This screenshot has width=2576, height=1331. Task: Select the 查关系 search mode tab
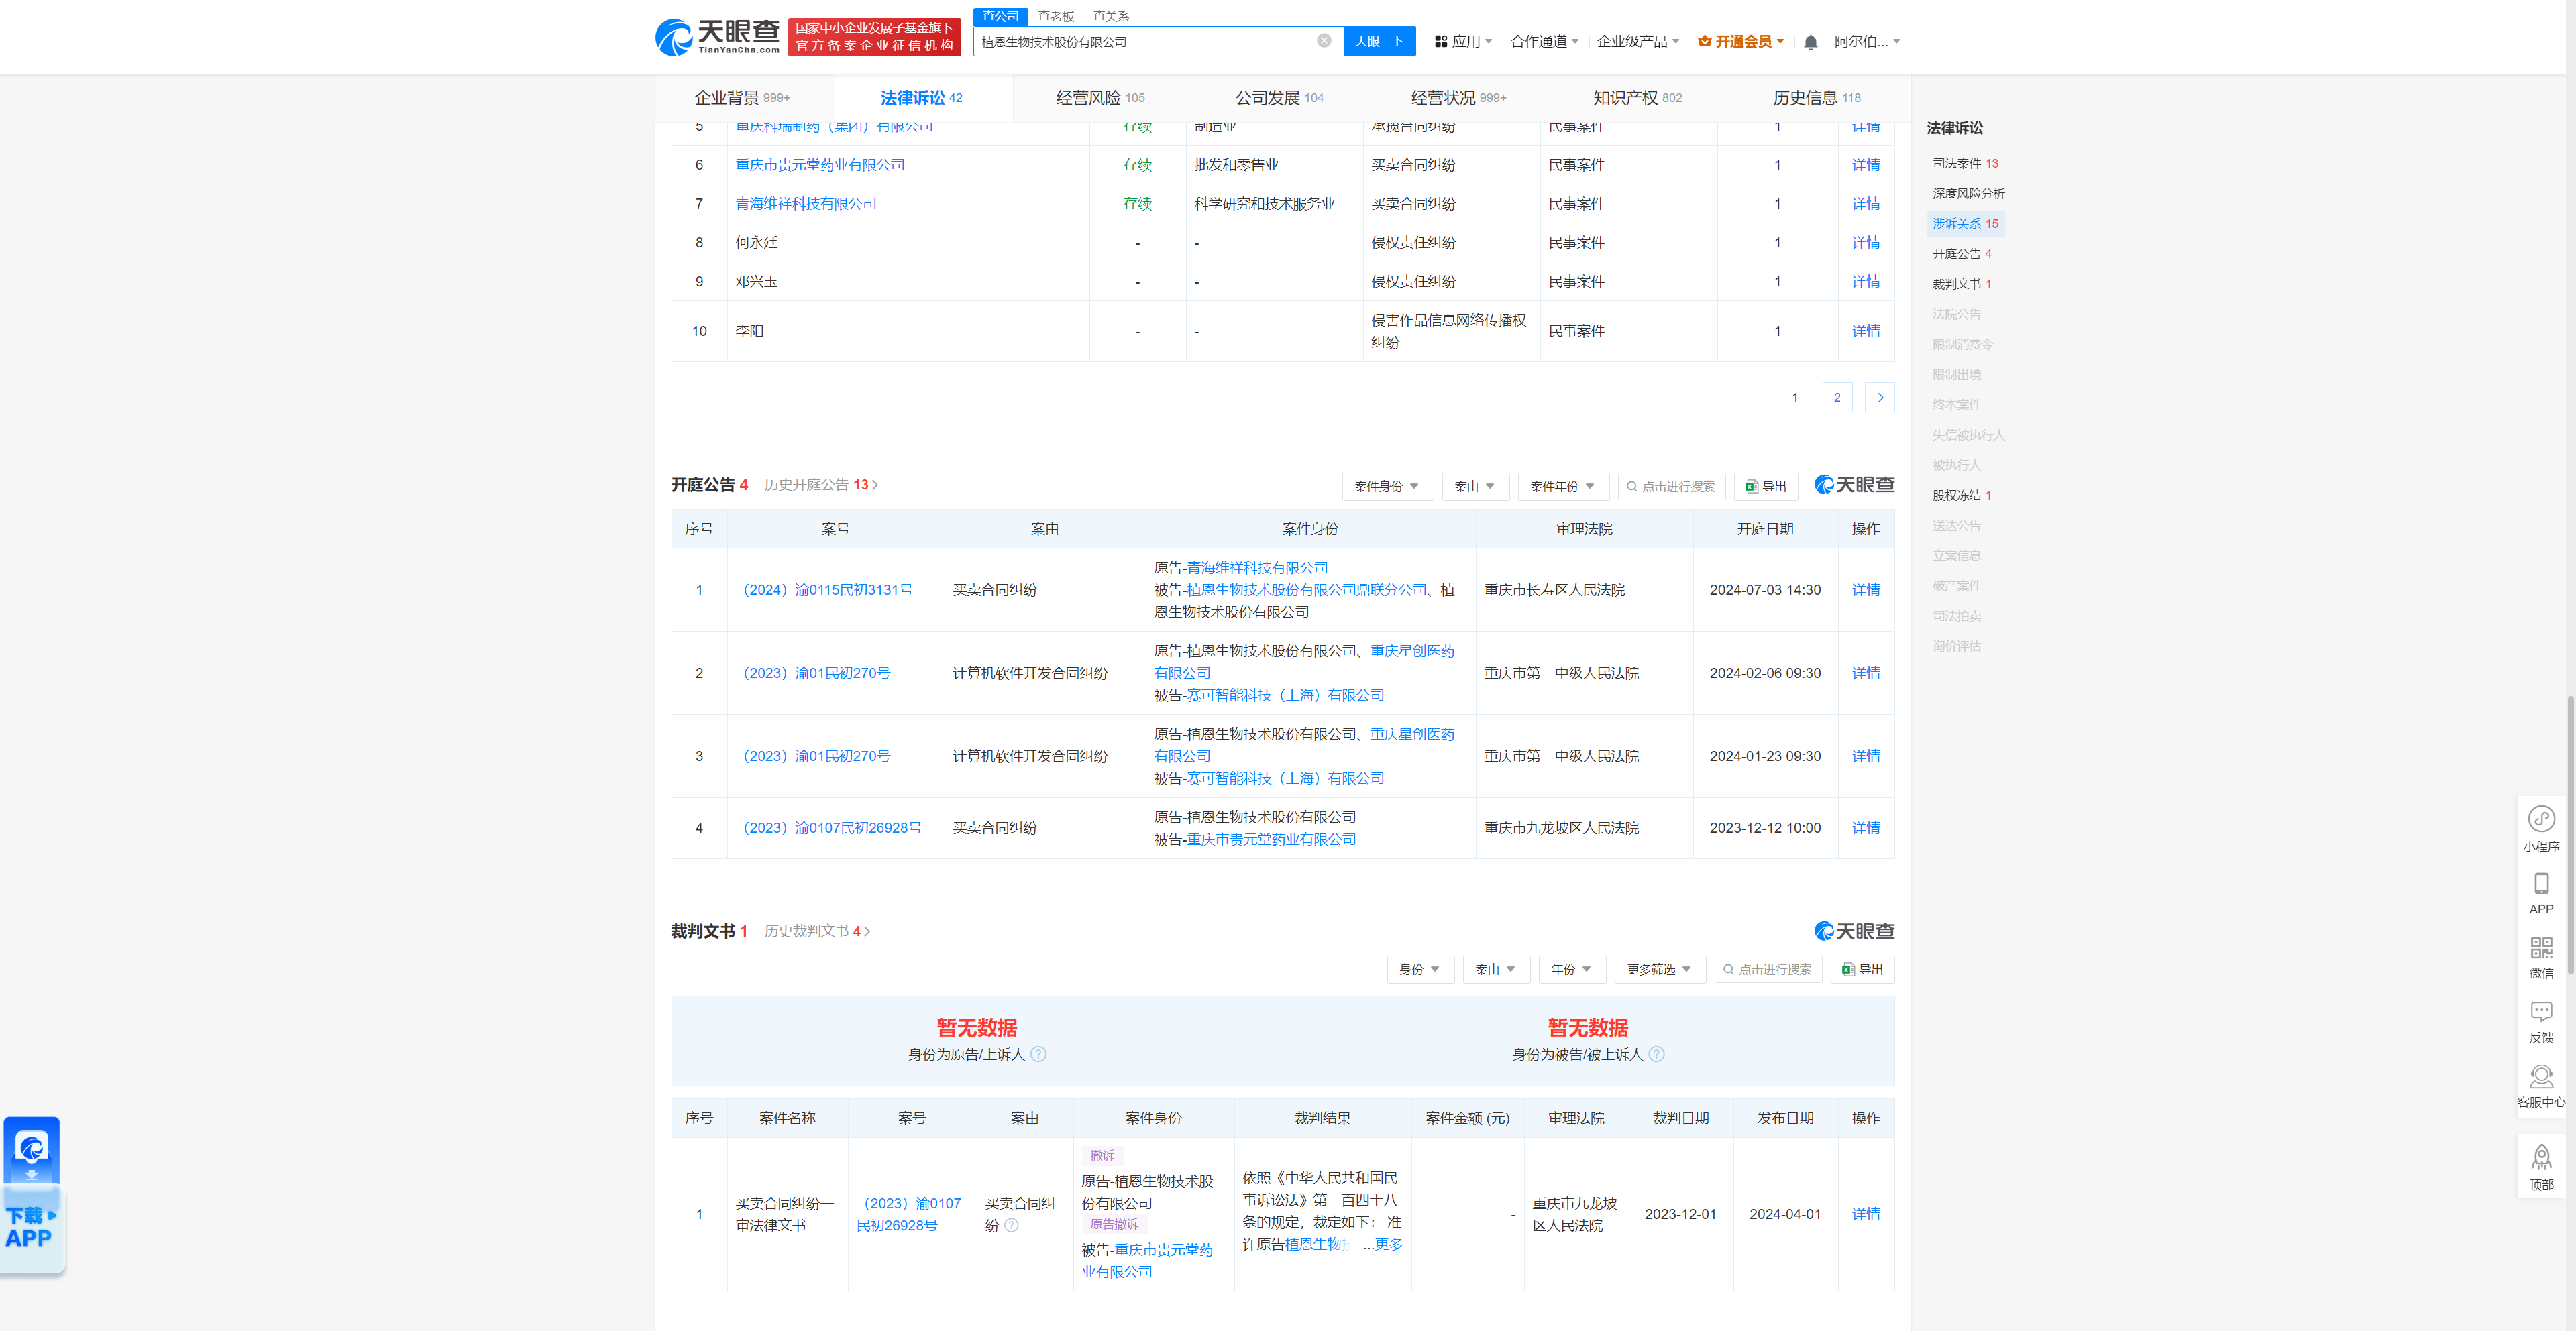pyautogui.click(x=1110, y=16)
